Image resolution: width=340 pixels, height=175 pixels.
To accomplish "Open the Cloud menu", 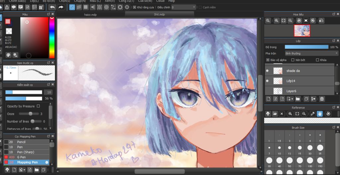I will point(160,1).
